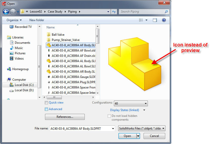
Task: Click the Cancel button
Action: click(154, 136)
